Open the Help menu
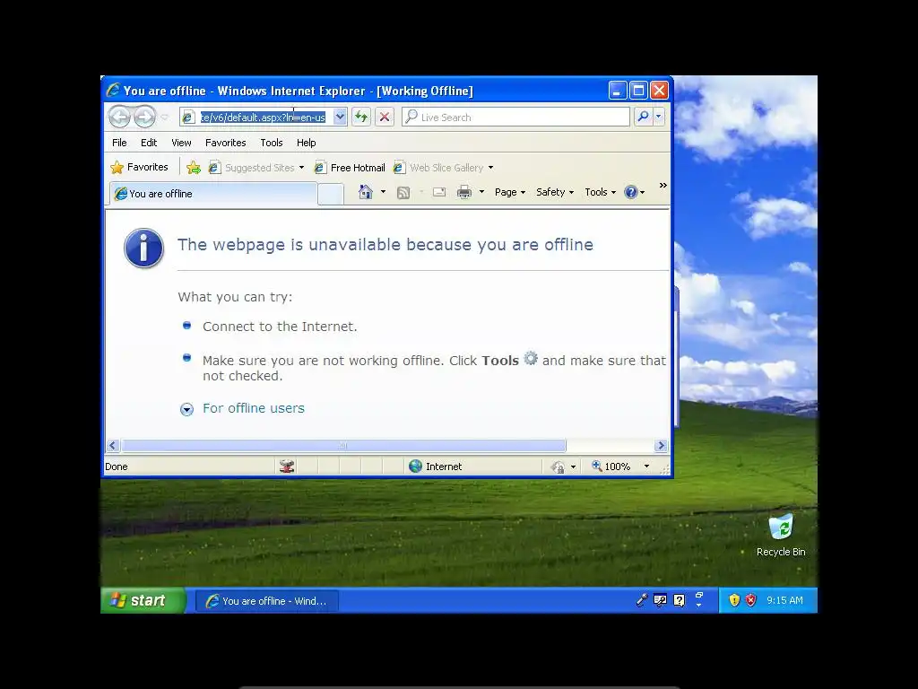 [x=306, y=143]
